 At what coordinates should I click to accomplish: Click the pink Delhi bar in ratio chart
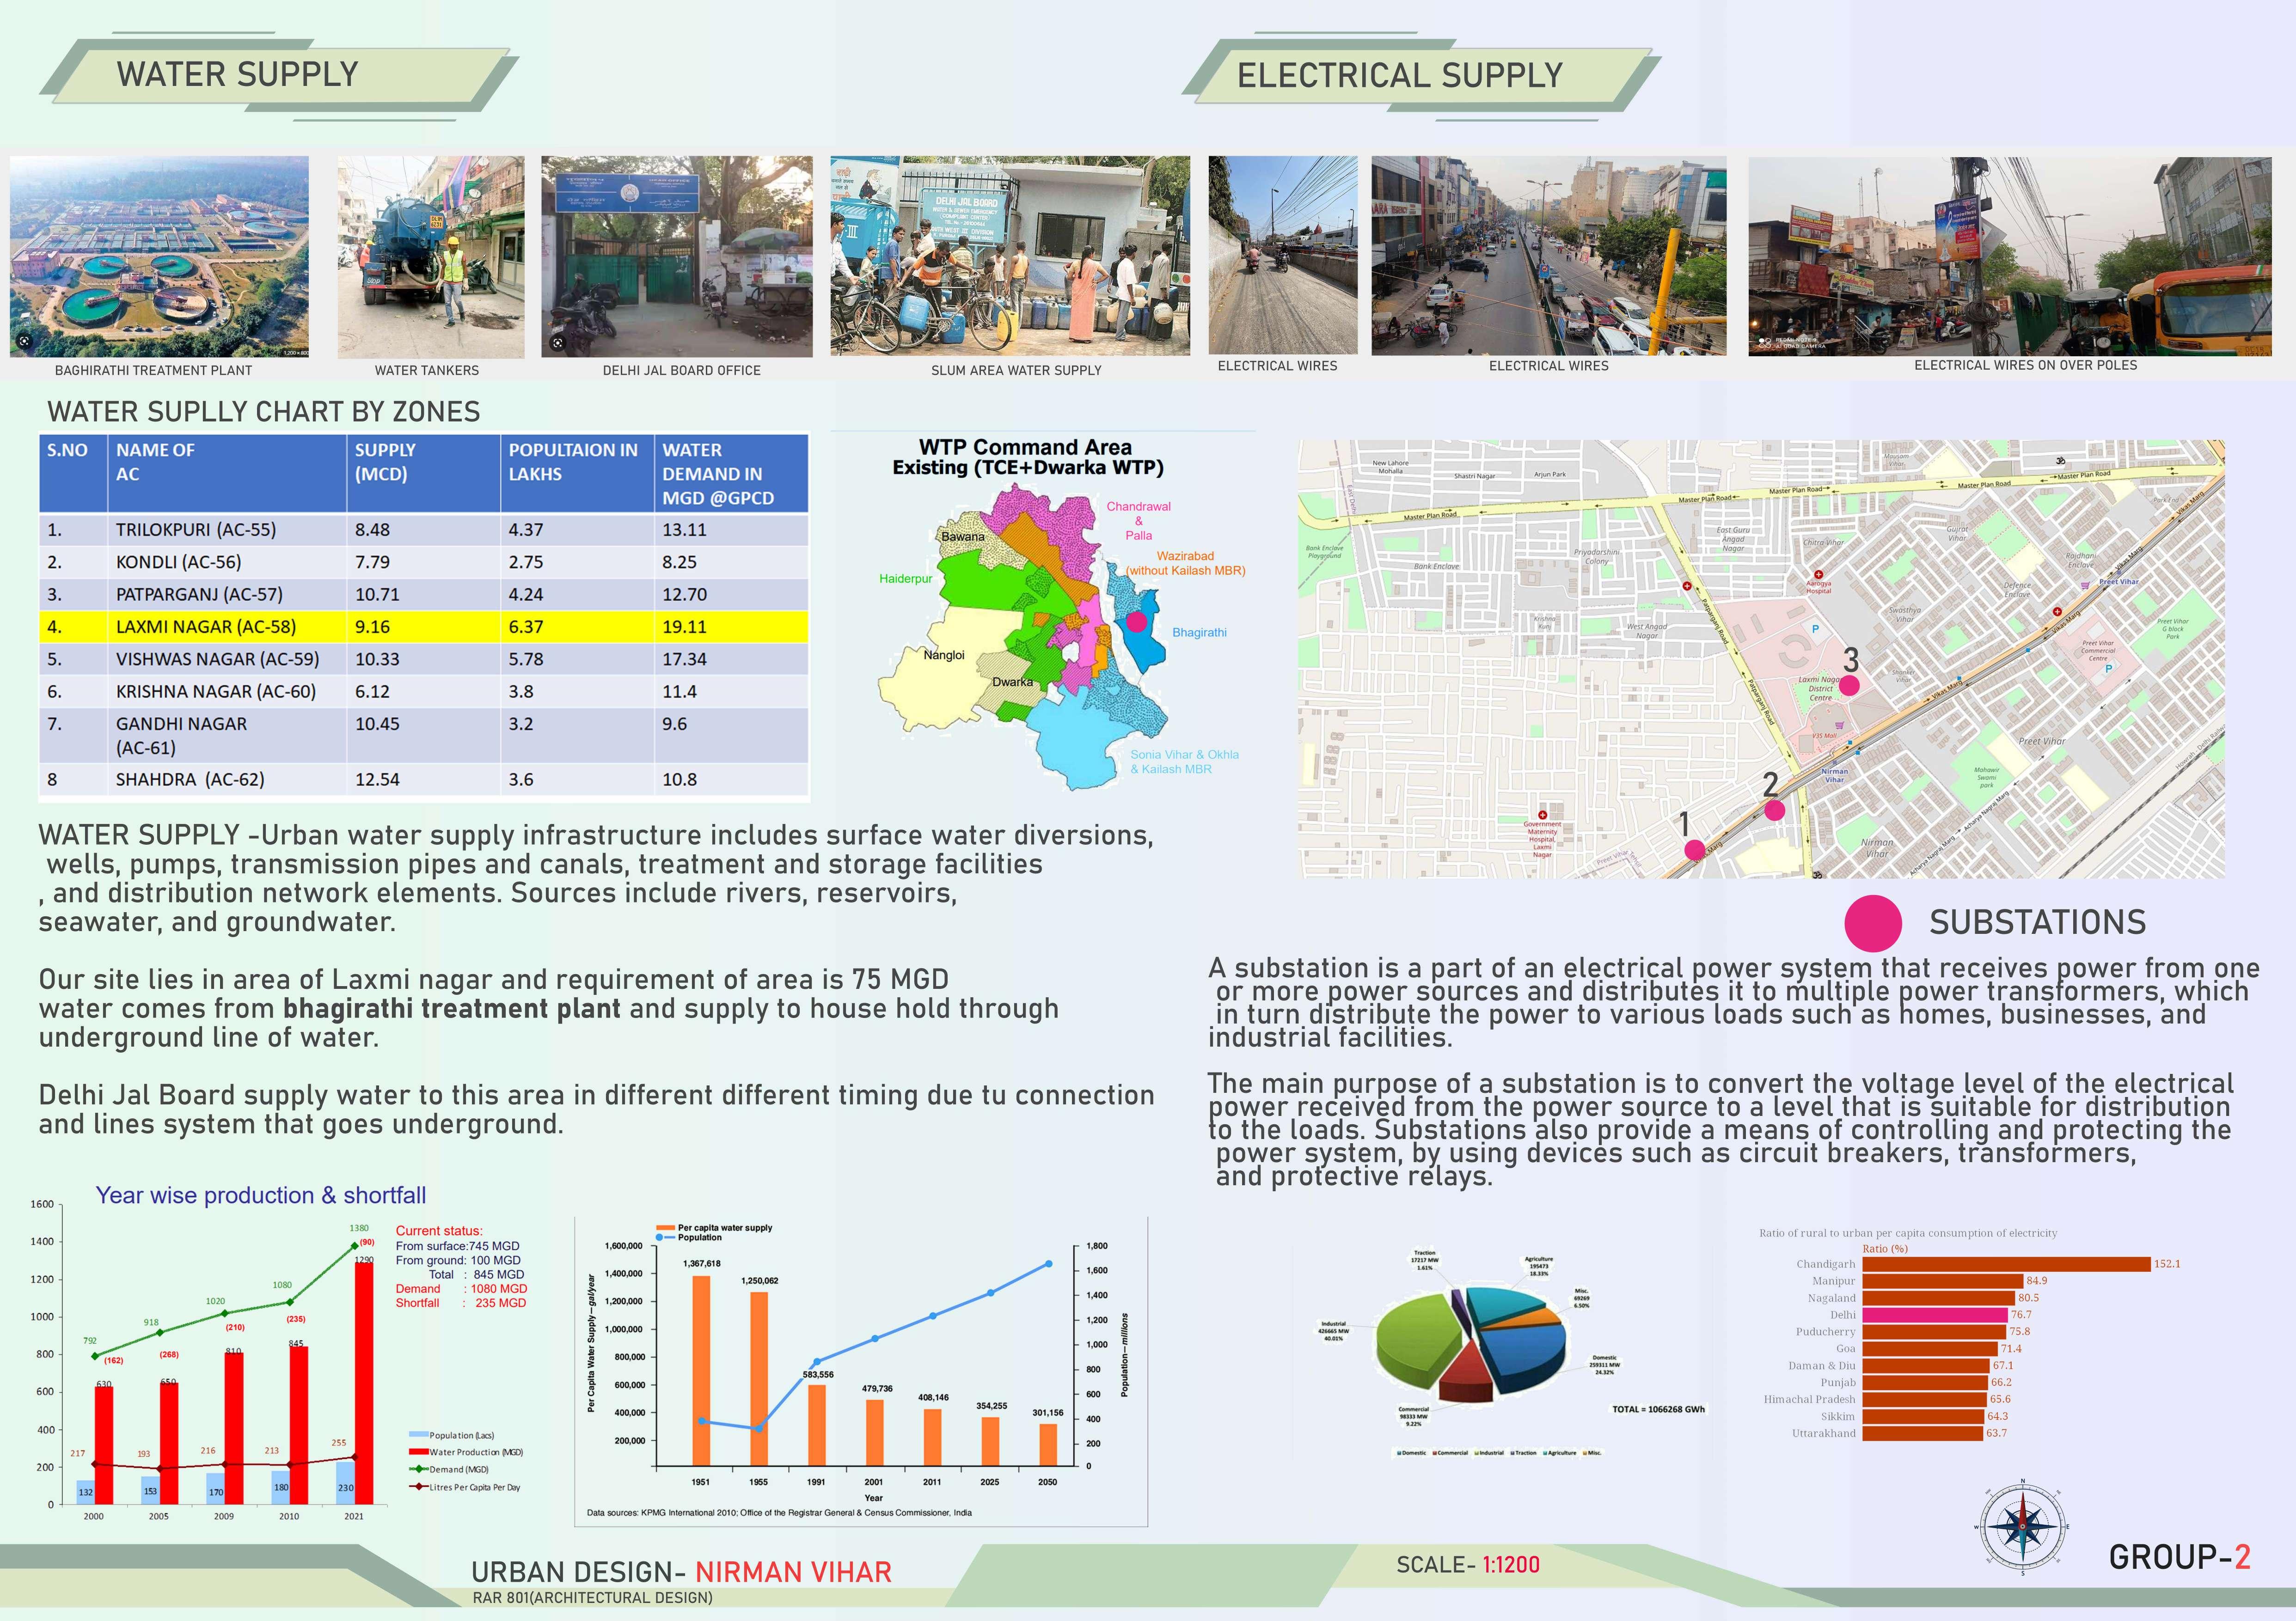[x=1935, y=1315]
